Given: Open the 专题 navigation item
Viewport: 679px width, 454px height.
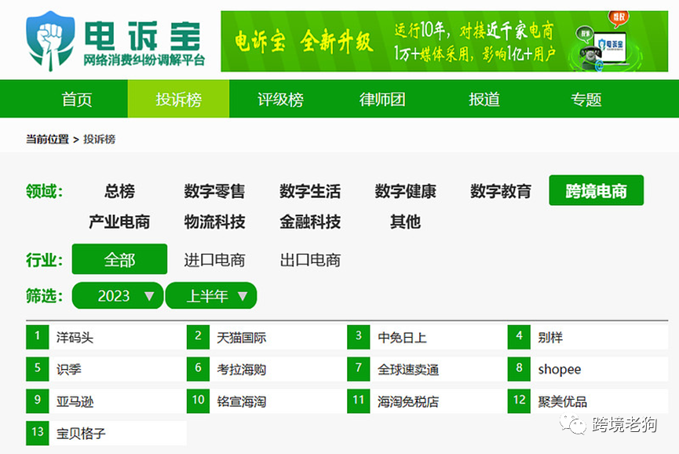Looking at the screenshot, I should pos(586,99).
